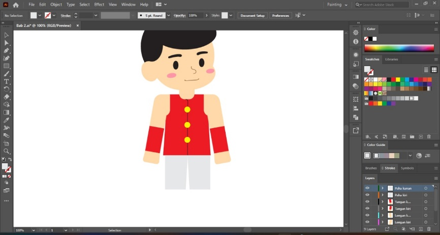Screen dimensions: 440x235
Task: Select the Direct Selection tool
Action: coord(6,43)
